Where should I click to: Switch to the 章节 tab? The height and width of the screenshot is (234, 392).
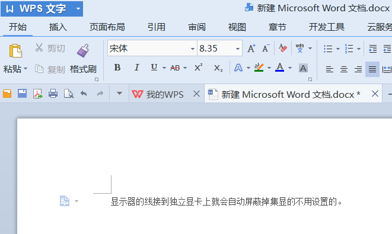click(277, 27)
